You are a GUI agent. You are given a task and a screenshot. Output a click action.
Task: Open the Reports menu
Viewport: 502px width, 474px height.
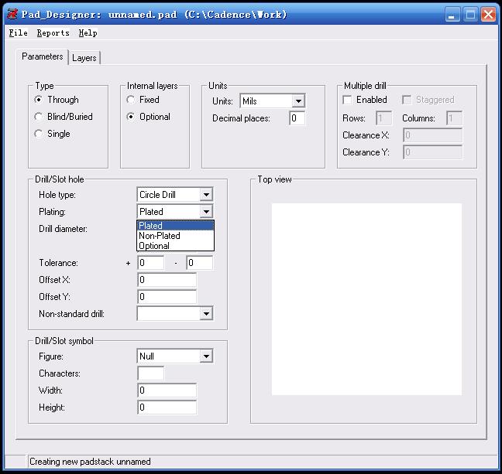pos(53,33)
